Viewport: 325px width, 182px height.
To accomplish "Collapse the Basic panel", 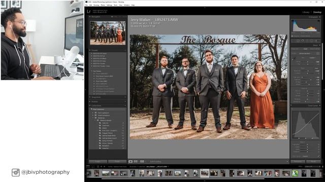I will (319, 45).
